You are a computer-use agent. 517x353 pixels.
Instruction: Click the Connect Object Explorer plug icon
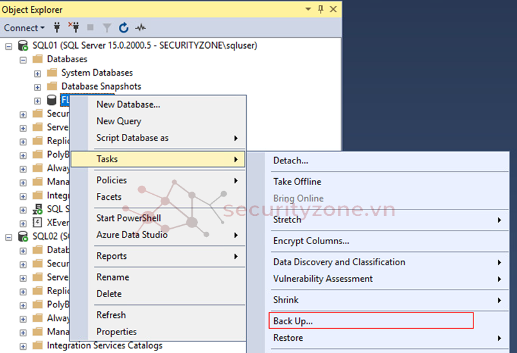pyautogui.click(x=57, y=28)
